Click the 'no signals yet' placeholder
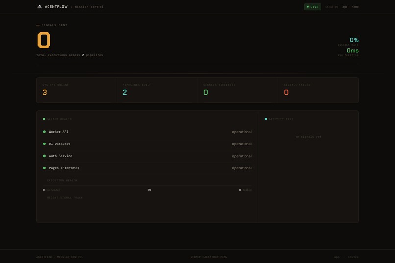The image size is (395, 263). (x=308, y=137)
